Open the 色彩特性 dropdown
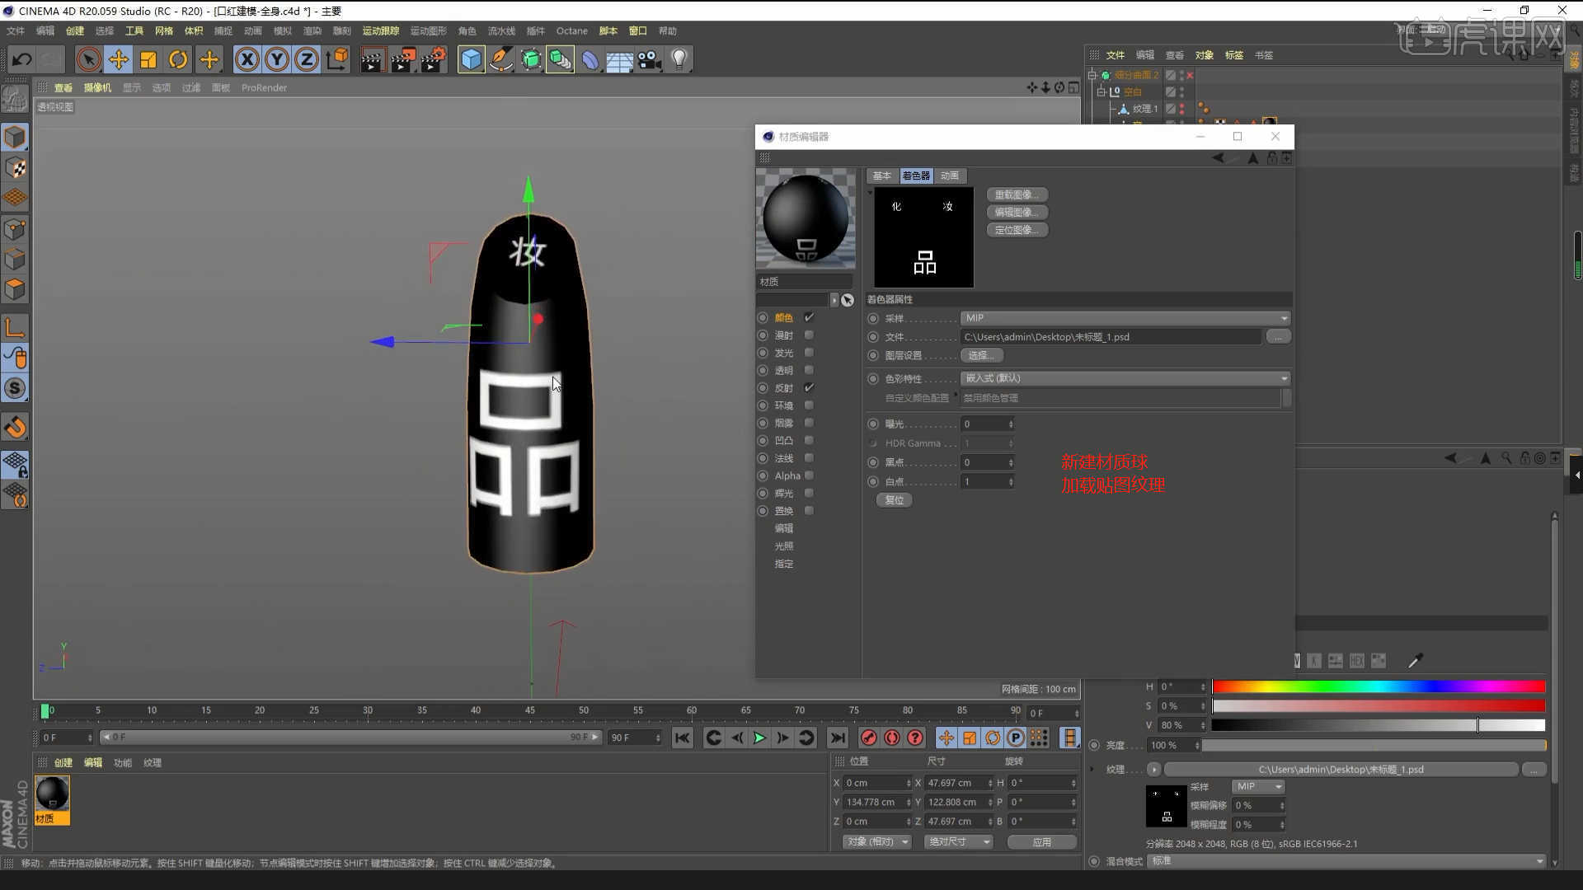The height and width of the screenshot is (890, 1583). [1125, 378]
